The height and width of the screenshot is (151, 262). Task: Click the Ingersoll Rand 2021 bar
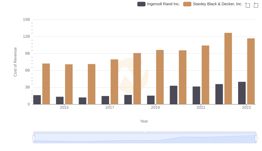(x=196, y=95)
